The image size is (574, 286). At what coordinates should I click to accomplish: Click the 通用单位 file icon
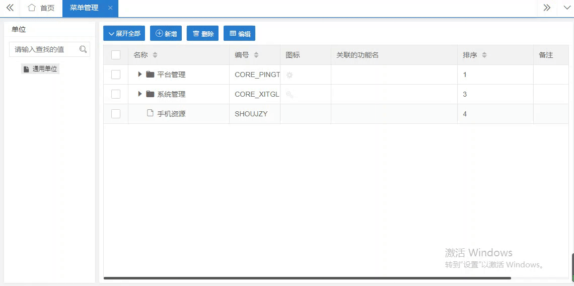pyautogui.click(x=26, y=69)
